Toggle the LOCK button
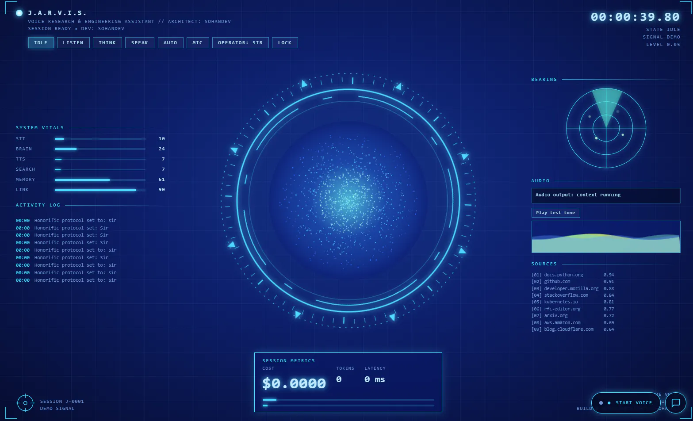The width and height of the screenshot is (693, 421). [285, 42]
